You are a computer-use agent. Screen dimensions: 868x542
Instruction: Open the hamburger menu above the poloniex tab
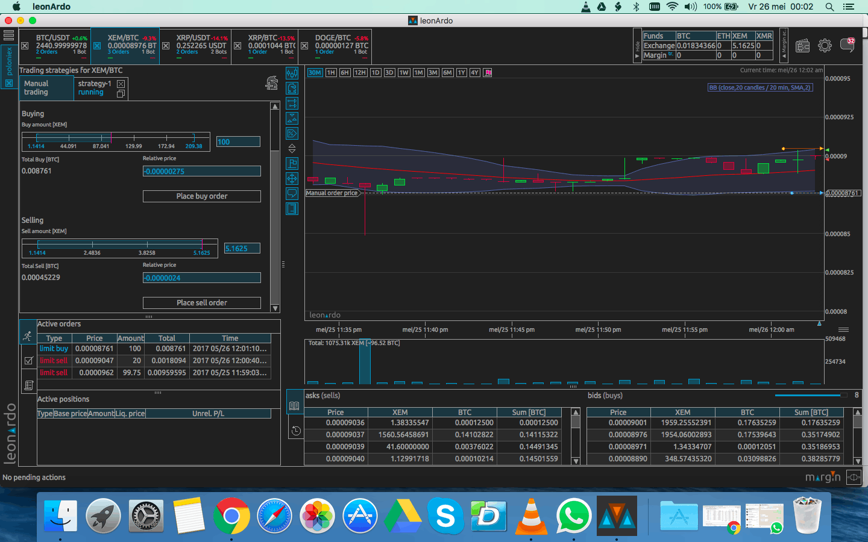tap(8, 35)
